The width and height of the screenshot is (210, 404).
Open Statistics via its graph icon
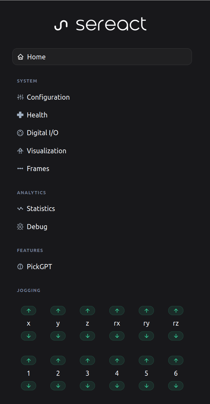coord(20,209)
